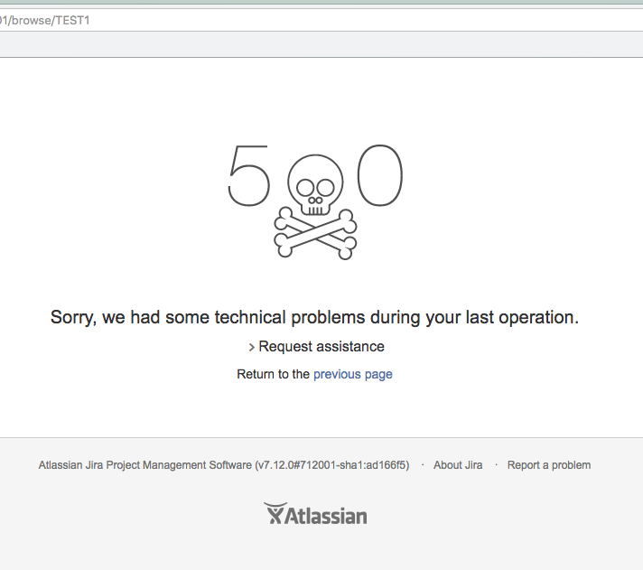This screenshot has width=643, height=570.
Task: Select the technical problems error message text
Action: (314, 317)
